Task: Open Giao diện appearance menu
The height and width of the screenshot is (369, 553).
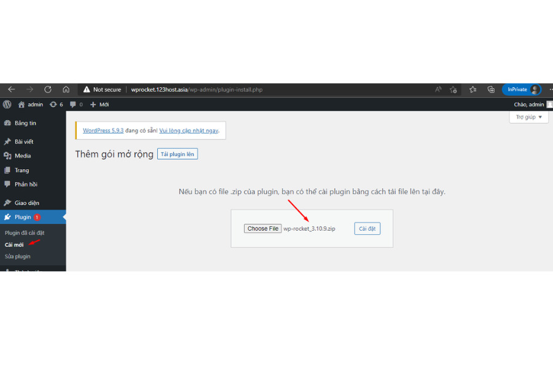Action: point(26,203)
